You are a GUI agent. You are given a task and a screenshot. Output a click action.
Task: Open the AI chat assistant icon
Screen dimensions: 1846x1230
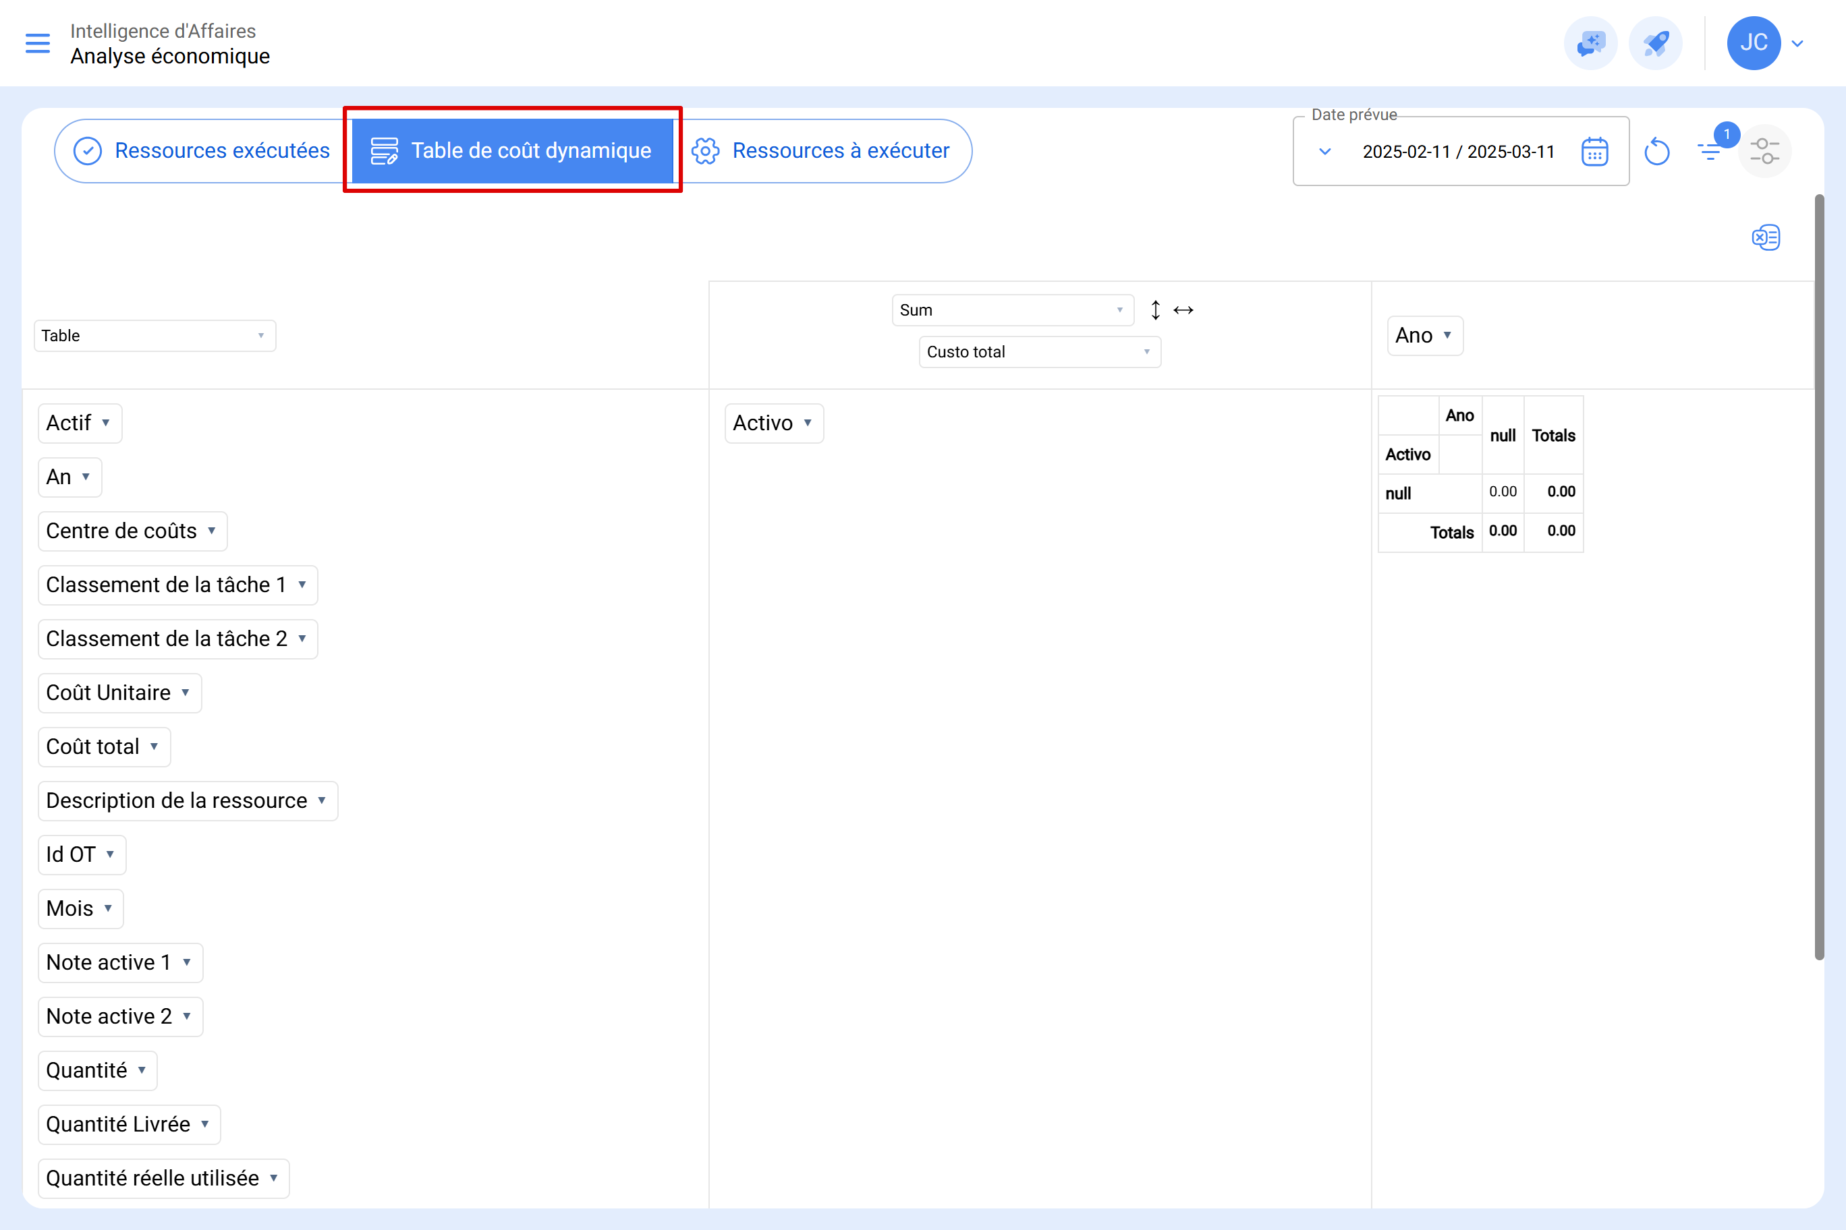coord(1590,43)
